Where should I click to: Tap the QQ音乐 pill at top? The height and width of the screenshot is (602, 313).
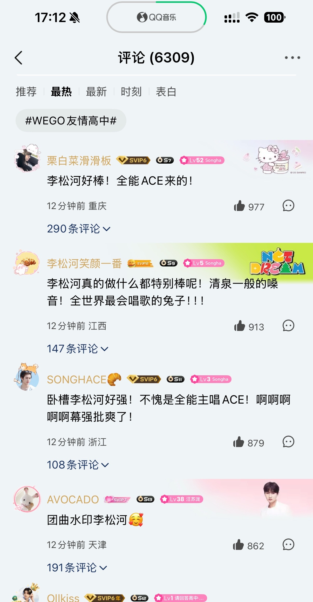(156, 17)
